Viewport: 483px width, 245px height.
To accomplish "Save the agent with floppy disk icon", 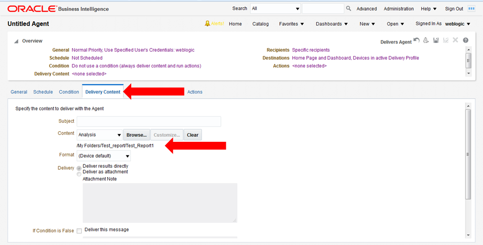I will [436, 41].
